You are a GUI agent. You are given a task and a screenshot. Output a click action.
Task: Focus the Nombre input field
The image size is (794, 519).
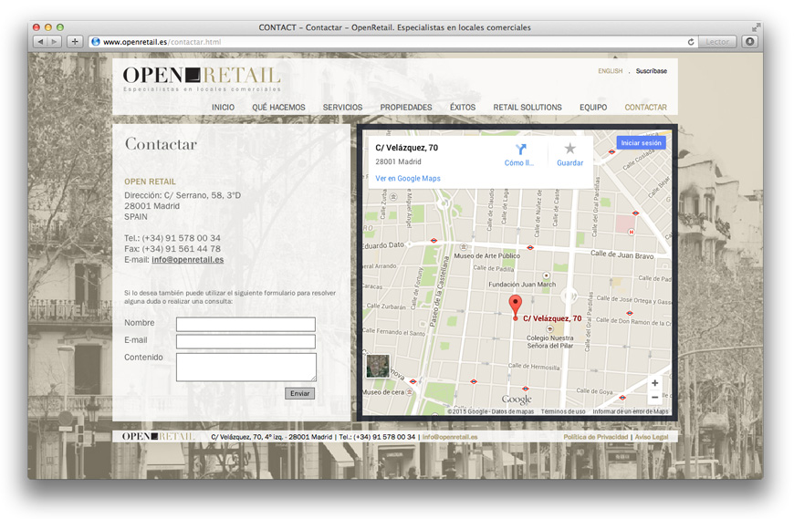pos(246,324)
